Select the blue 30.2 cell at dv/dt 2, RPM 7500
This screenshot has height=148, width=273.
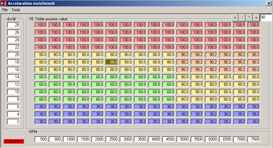(x=254, y=121)
